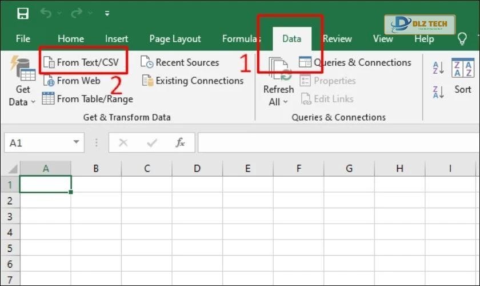This screenshot has height=286, width=480.
Task: Click the Save icon in title bar
Action: point(22,14)
